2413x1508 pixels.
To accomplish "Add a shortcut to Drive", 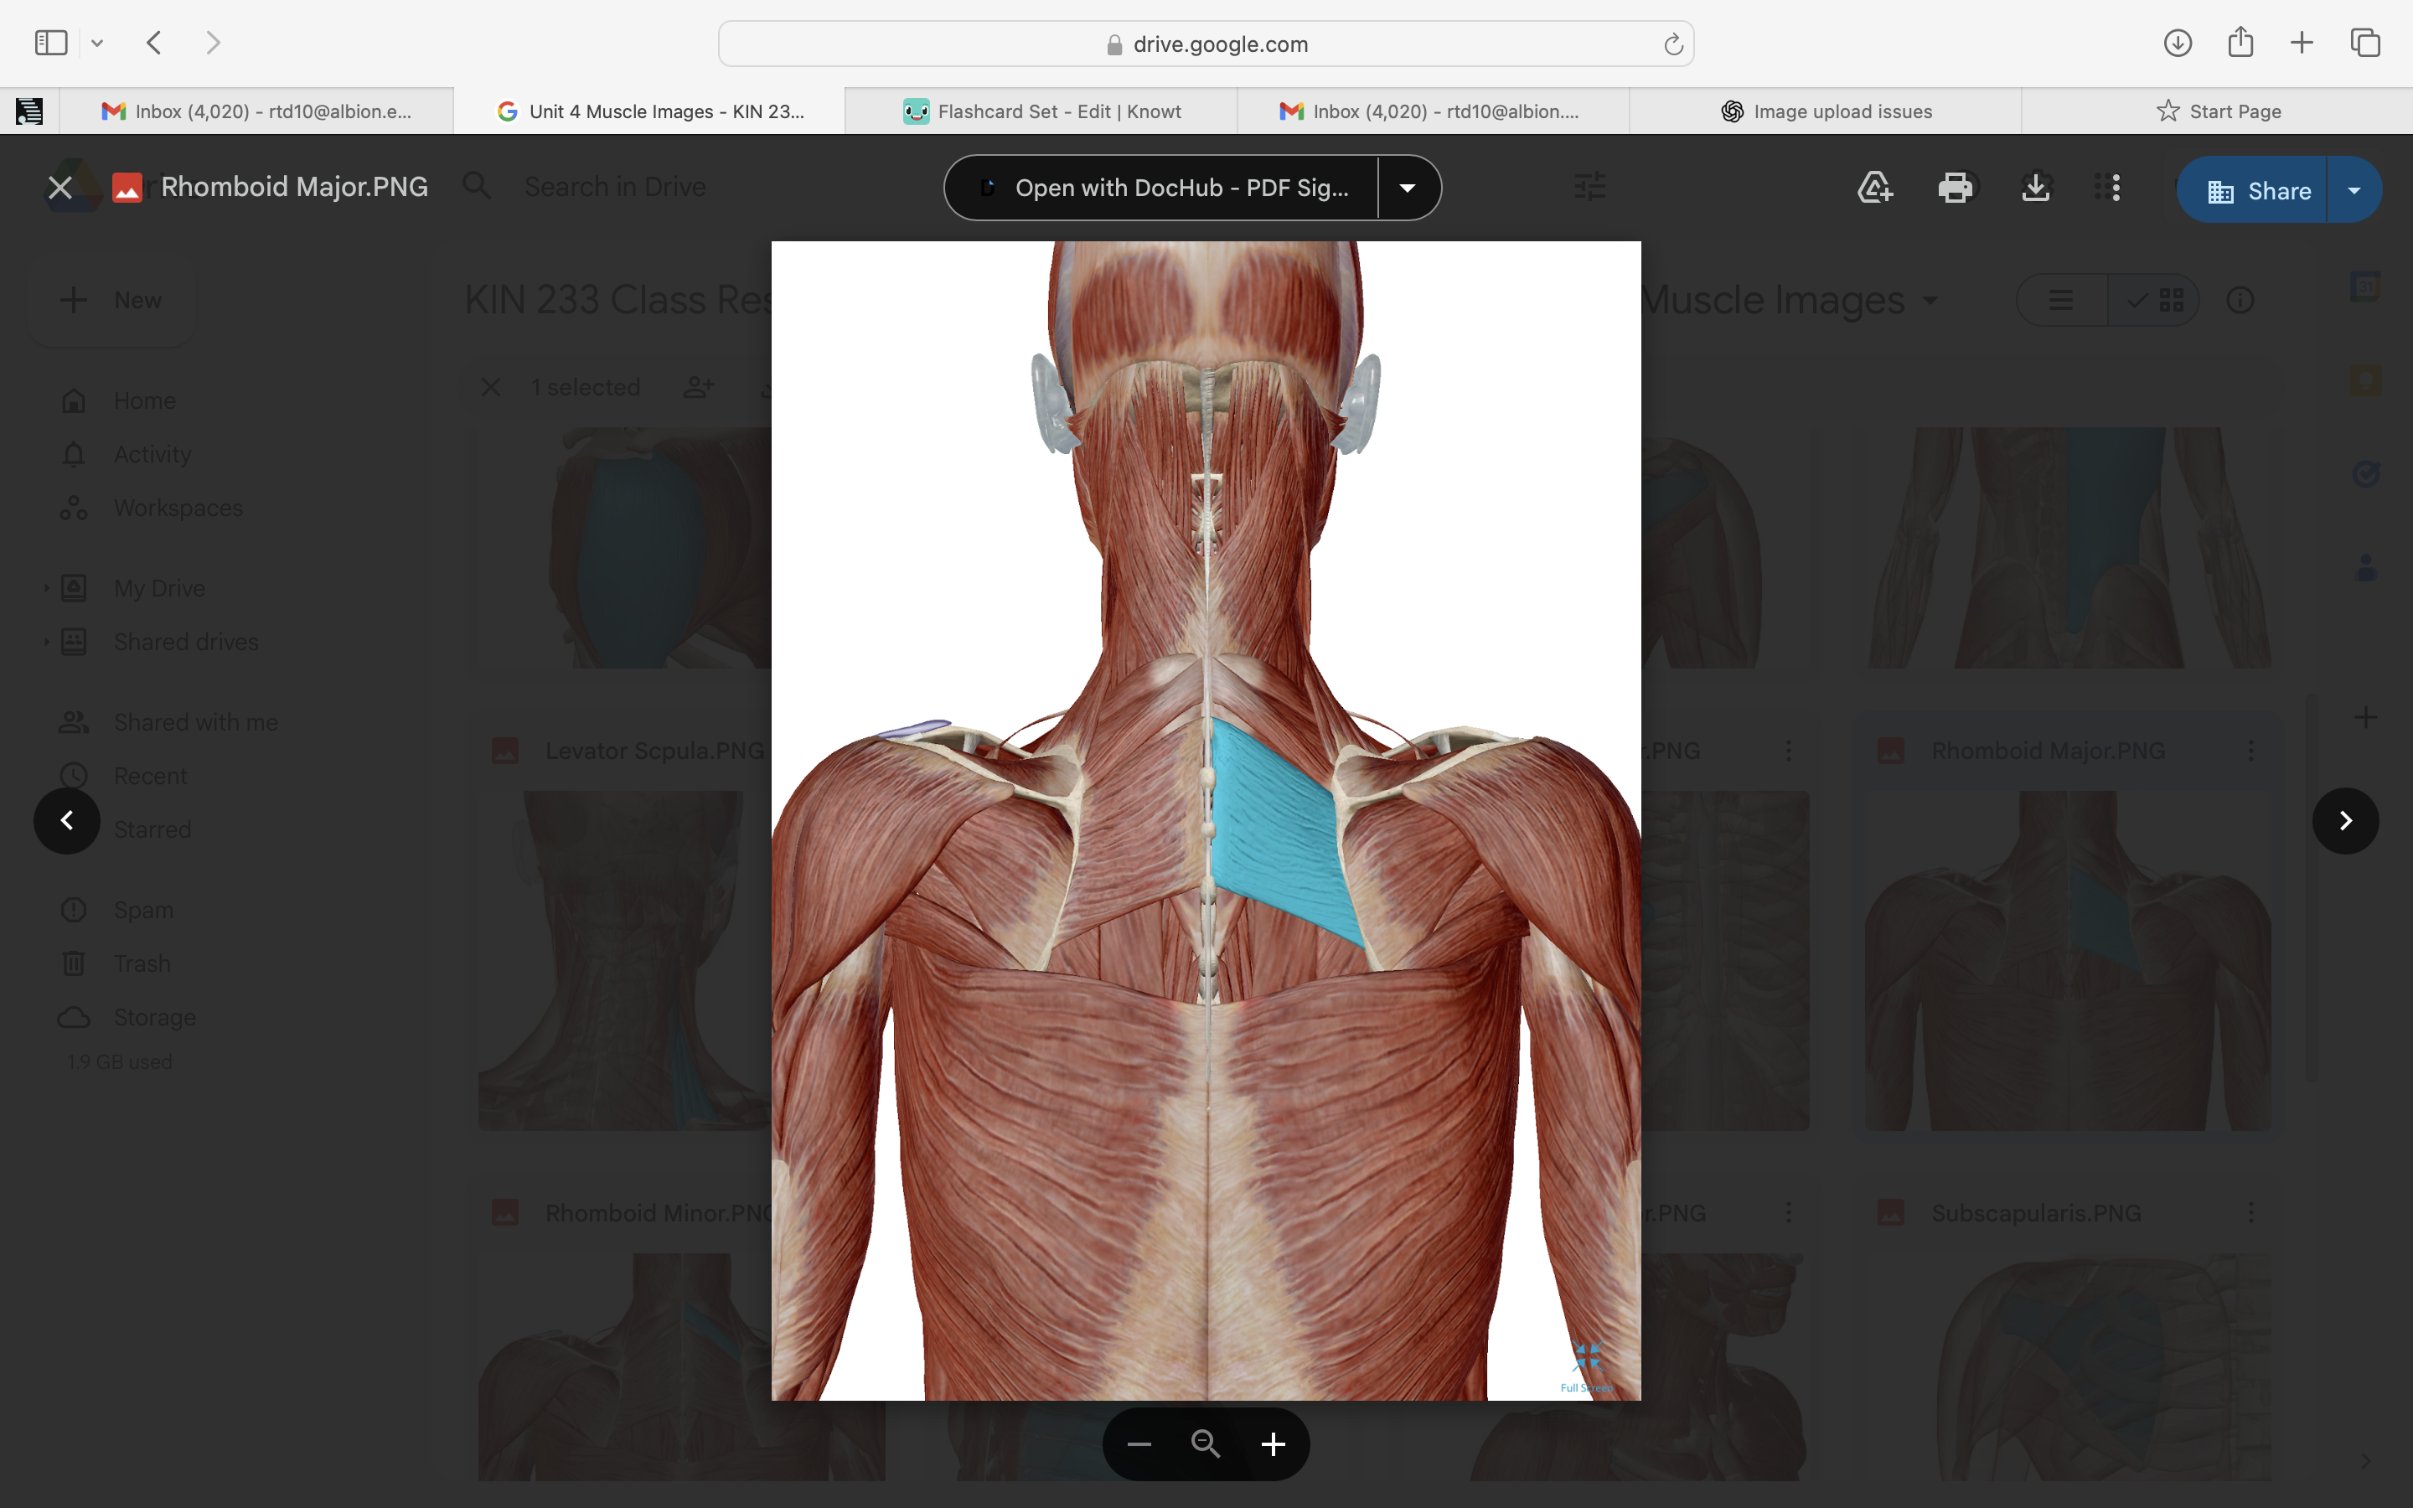I will tap(1873, 188).
